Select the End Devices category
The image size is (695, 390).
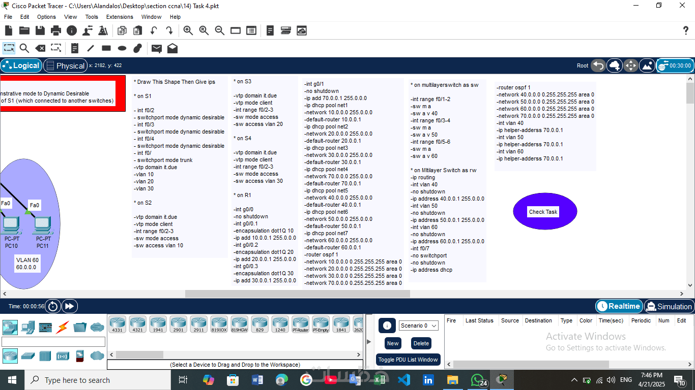click(28, 327)
